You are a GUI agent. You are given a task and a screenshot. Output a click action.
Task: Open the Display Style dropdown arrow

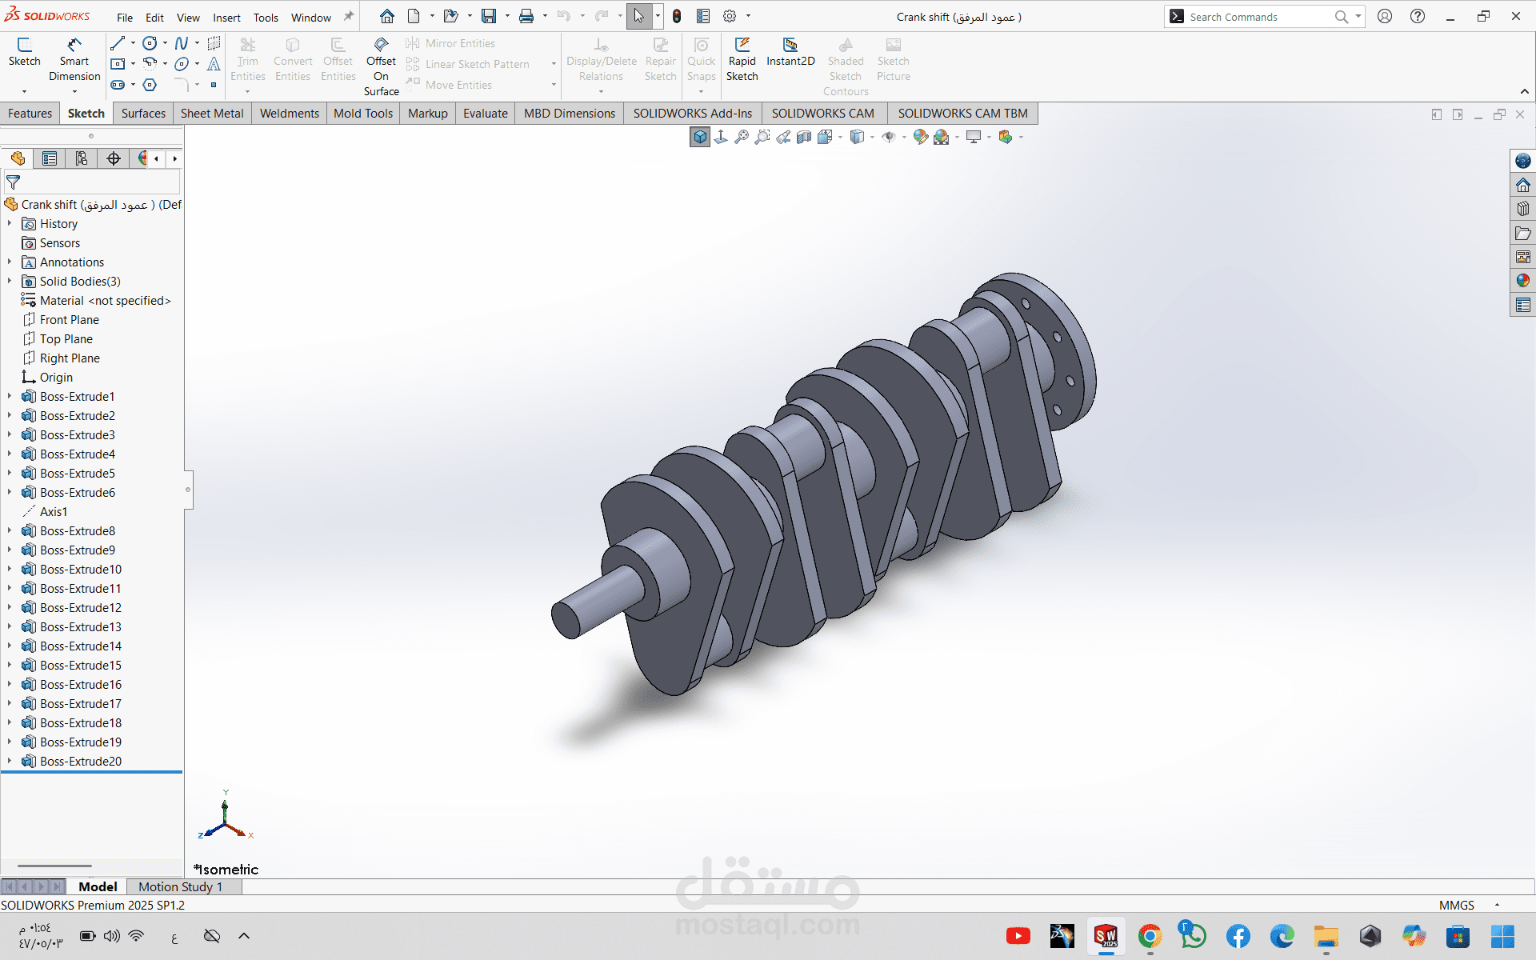click(872, 138)
